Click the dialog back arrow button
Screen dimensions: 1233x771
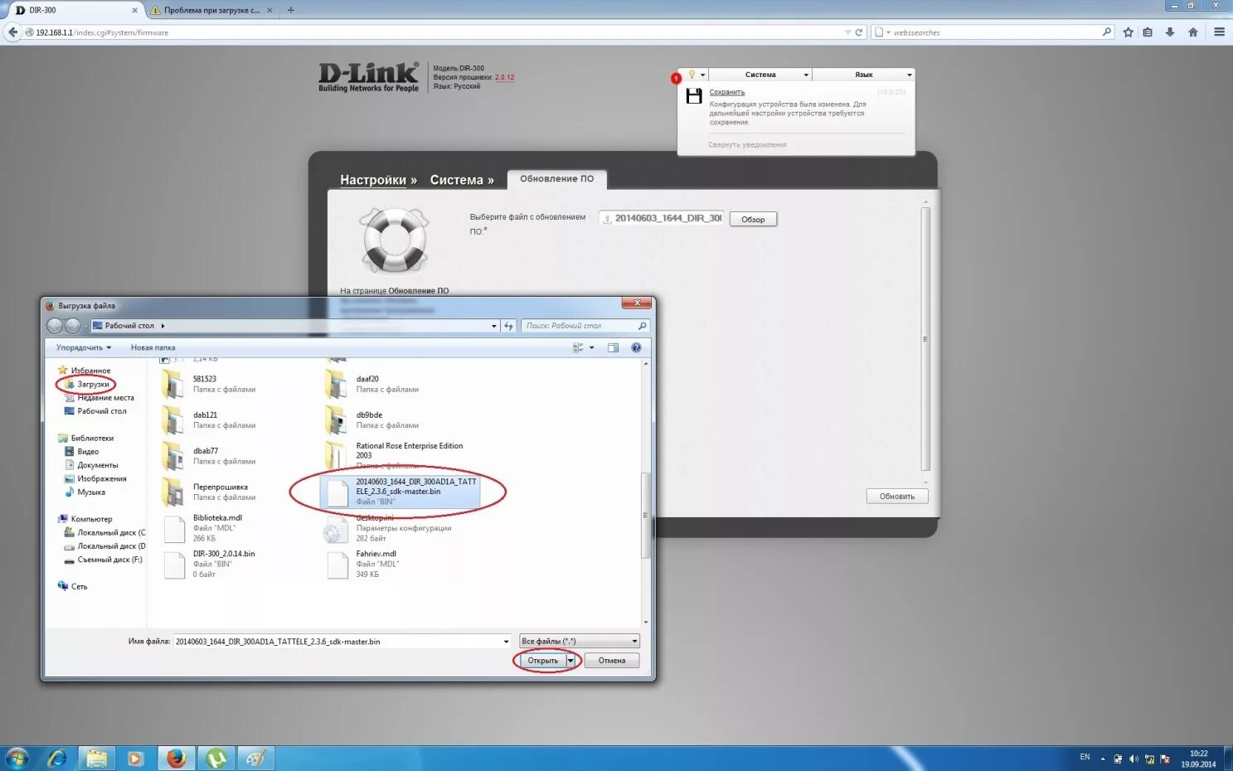[55, 326]
